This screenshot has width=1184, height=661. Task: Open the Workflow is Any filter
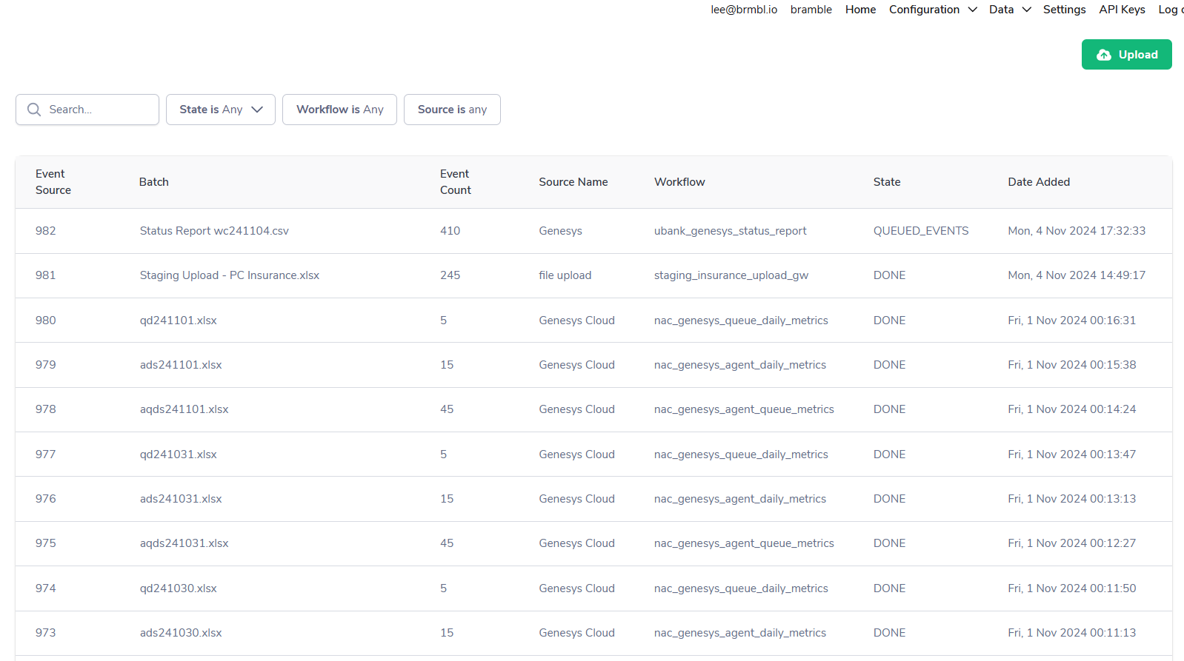[339, 110]
